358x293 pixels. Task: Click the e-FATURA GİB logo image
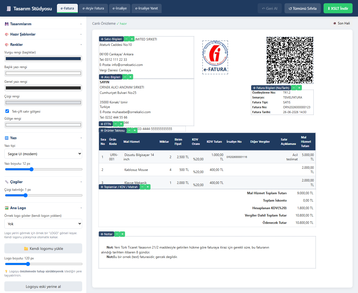coord(215,57)
